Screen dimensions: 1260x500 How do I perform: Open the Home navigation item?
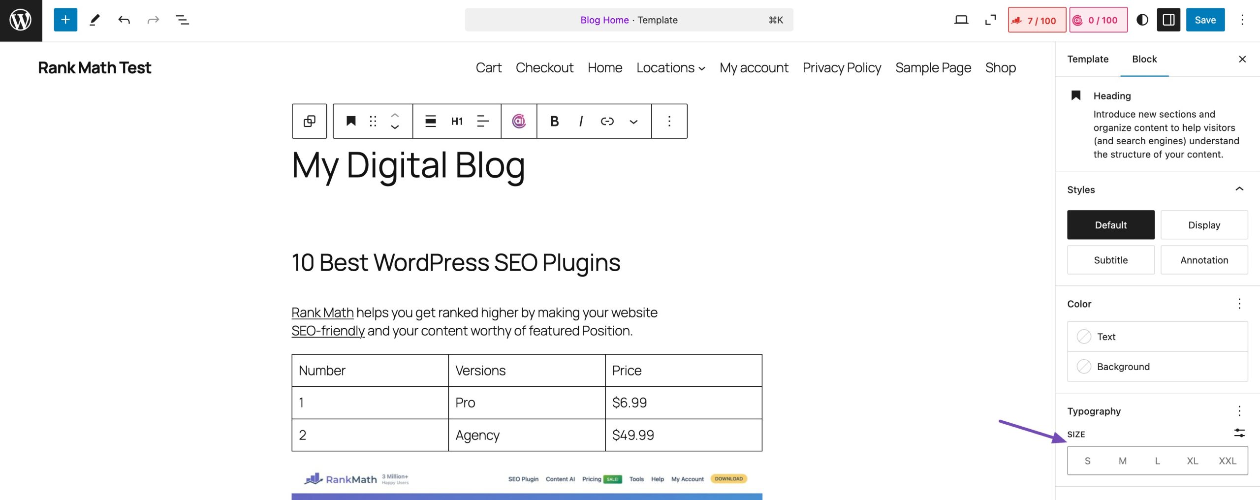[x=605, y=67]
